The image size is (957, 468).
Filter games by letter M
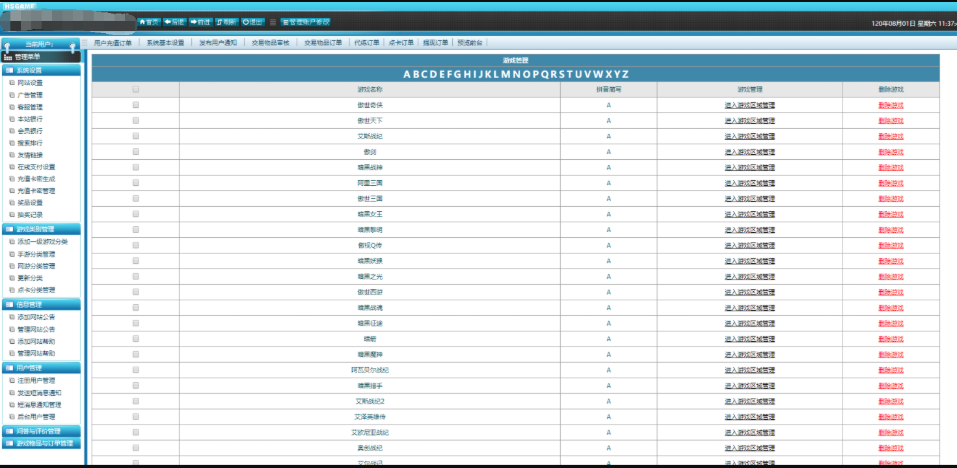click(505, 74)
